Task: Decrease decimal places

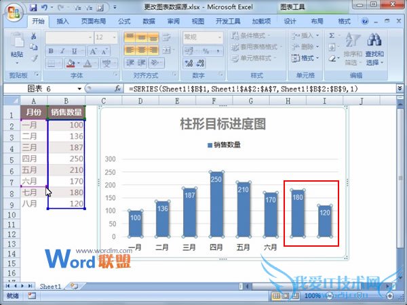Action: click(x=200, y=63)
